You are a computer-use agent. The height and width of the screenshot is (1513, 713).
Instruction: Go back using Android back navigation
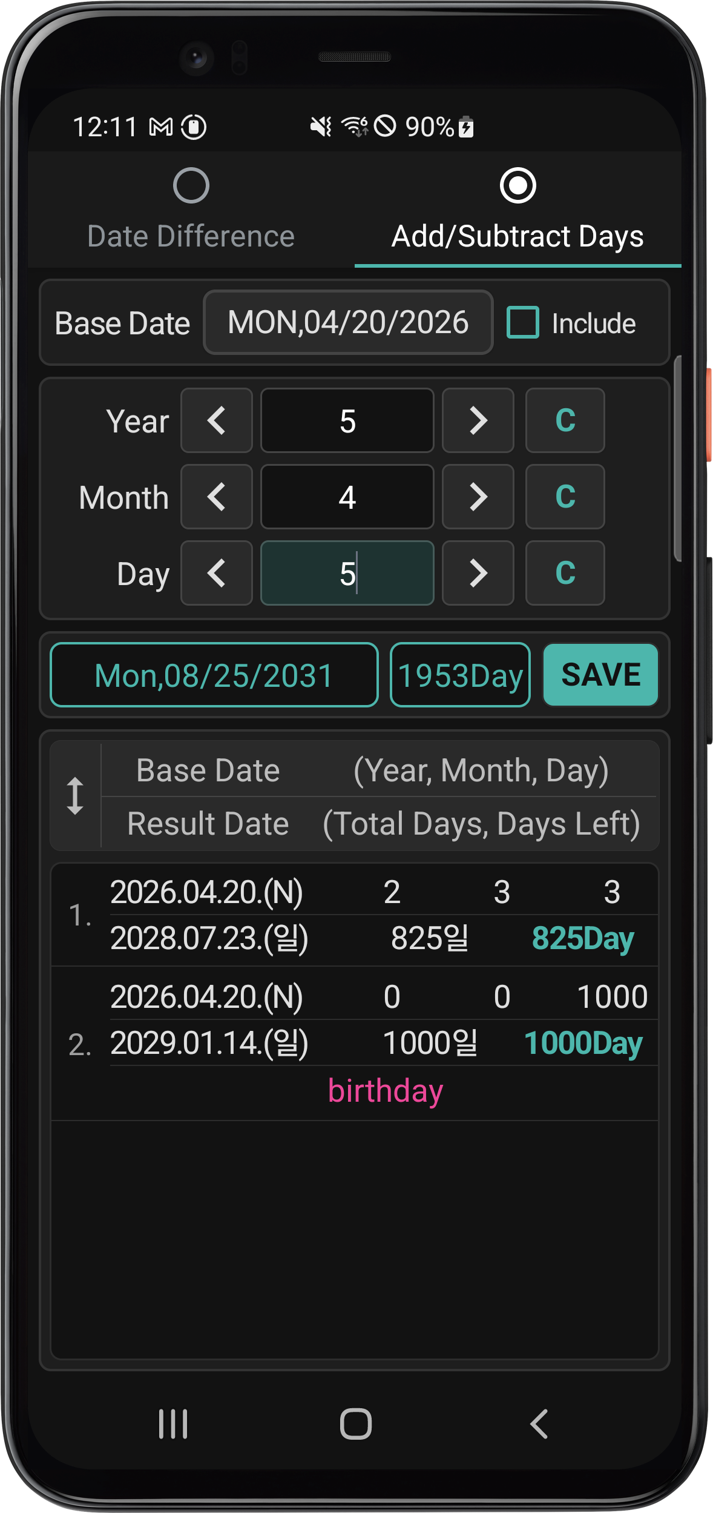pos(539,1423)
